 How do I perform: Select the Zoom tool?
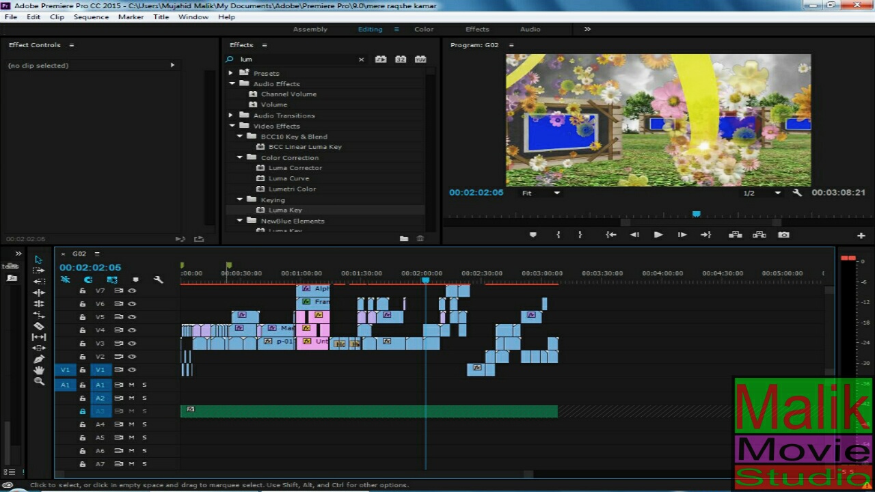[x=39, y=381]
